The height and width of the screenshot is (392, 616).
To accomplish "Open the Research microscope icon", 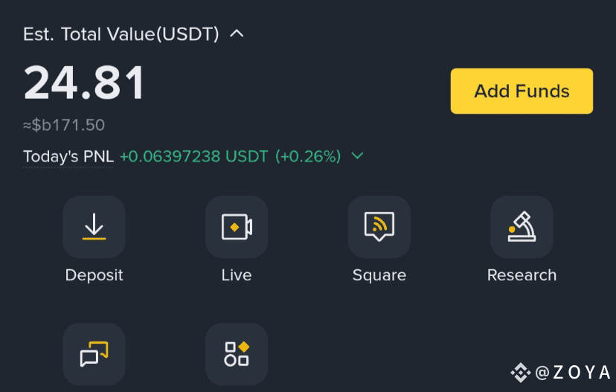I will pos(522,227).
